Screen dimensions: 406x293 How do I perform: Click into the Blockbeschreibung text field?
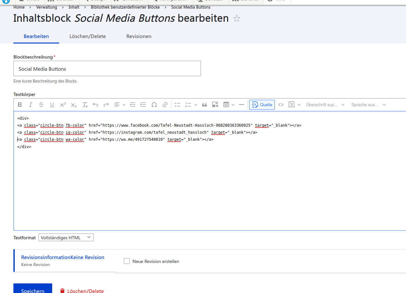[x=107, y=68]
